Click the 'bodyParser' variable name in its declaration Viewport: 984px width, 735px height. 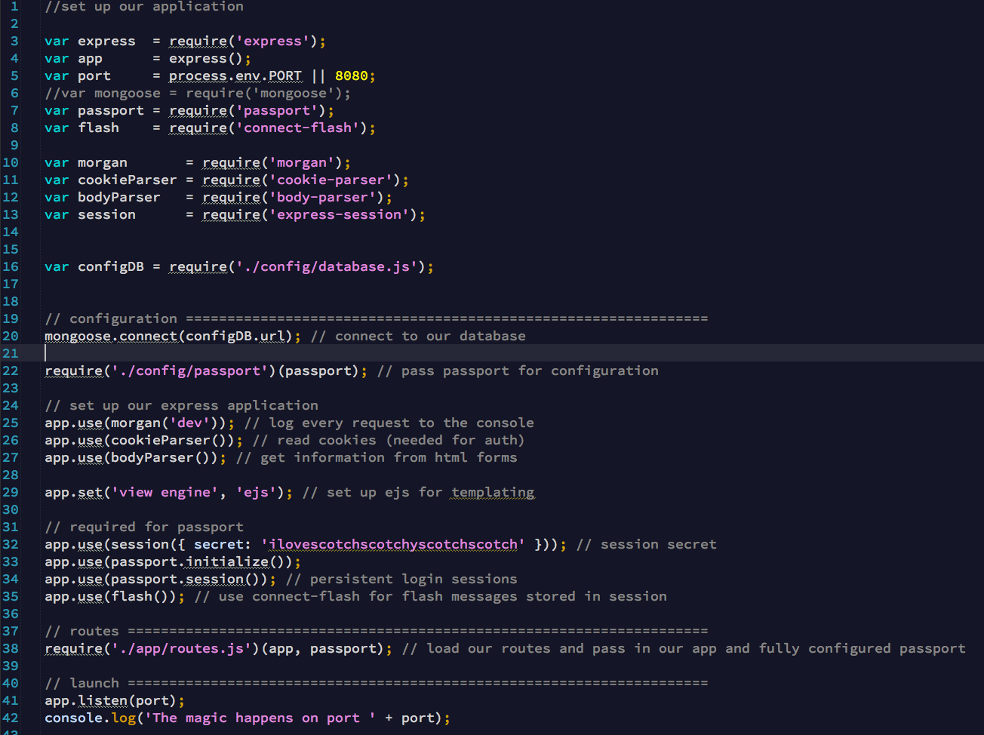[x=119, y=197]
